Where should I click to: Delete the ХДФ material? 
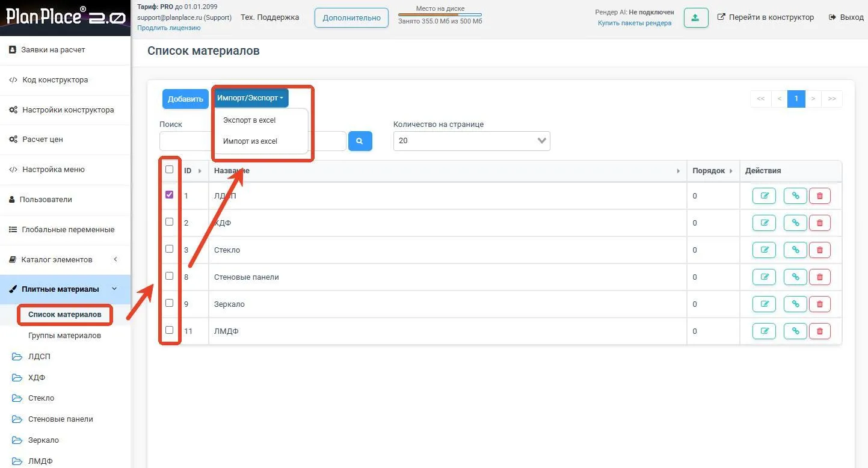[x=819, y=223]
